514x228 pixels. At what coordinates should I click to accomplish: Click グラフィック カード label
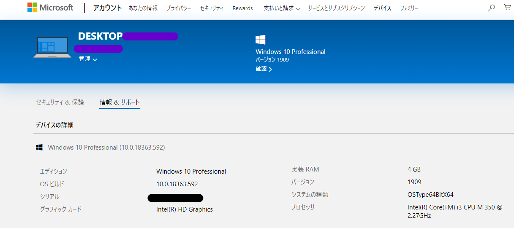point(60,209)
